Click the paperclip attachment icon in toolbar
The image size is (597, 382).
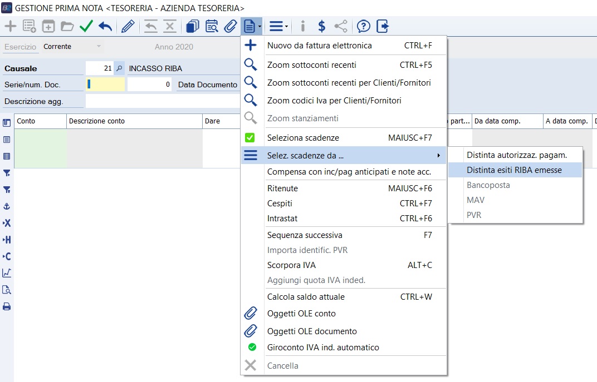(x=231, y=26)
